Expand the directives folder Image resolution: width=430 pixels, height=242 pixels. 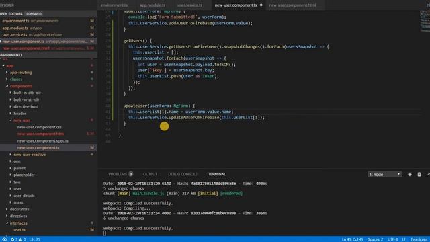point(18,216)
